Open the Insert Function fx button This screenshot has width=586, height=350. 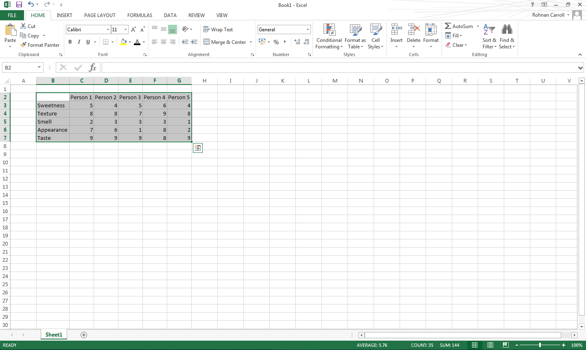pyautogui.click(x=93, y=67)
